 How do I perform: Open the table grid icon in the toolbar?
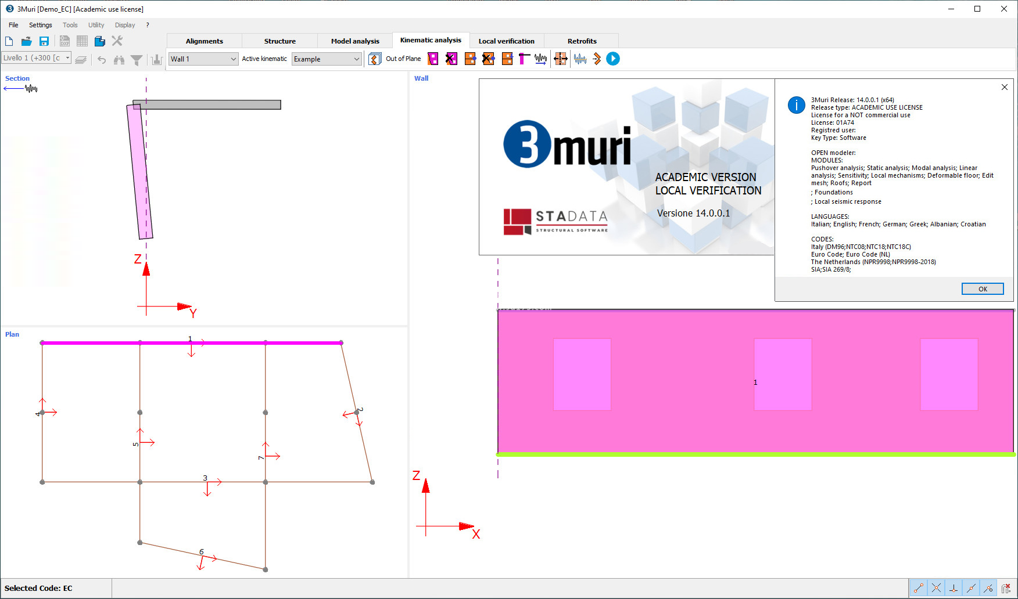[x=82, y=41]
